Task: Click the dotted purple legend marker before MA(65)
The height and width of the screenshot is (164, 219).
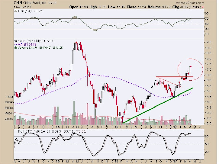Action: [x=16, y=45]
